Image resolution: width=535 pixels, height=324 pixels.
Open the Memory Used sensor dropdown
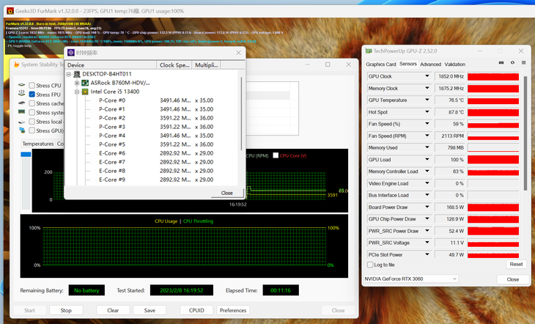click(427, 147)
